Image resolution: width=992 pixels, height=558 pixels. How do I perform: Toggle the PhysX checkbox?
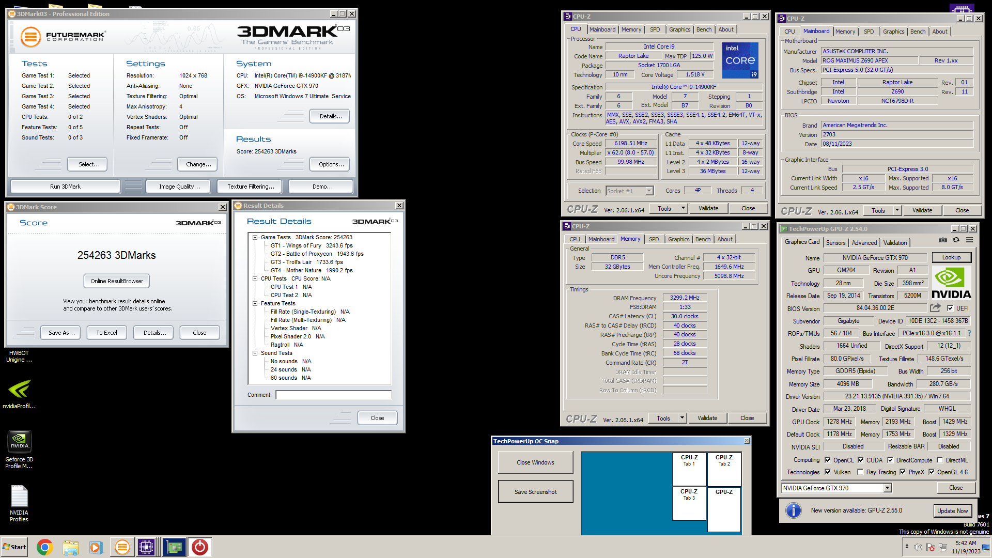coord(903,472)
